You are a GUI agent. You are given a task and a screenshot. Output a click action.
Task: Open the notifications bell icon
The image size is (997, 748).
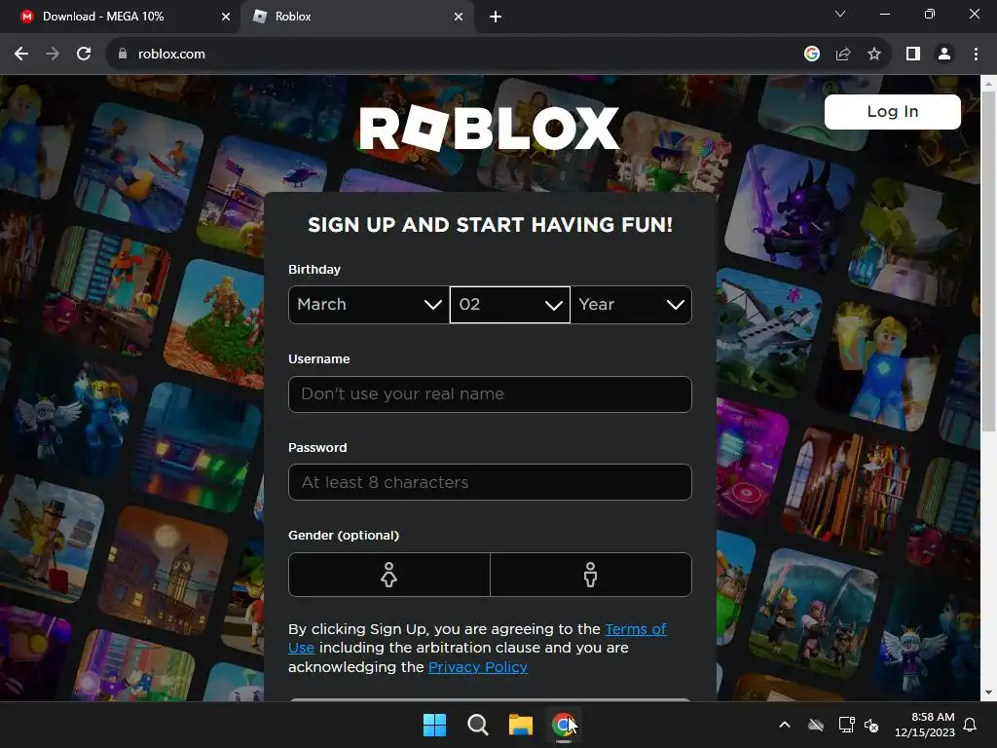click(x=971, y=725)
